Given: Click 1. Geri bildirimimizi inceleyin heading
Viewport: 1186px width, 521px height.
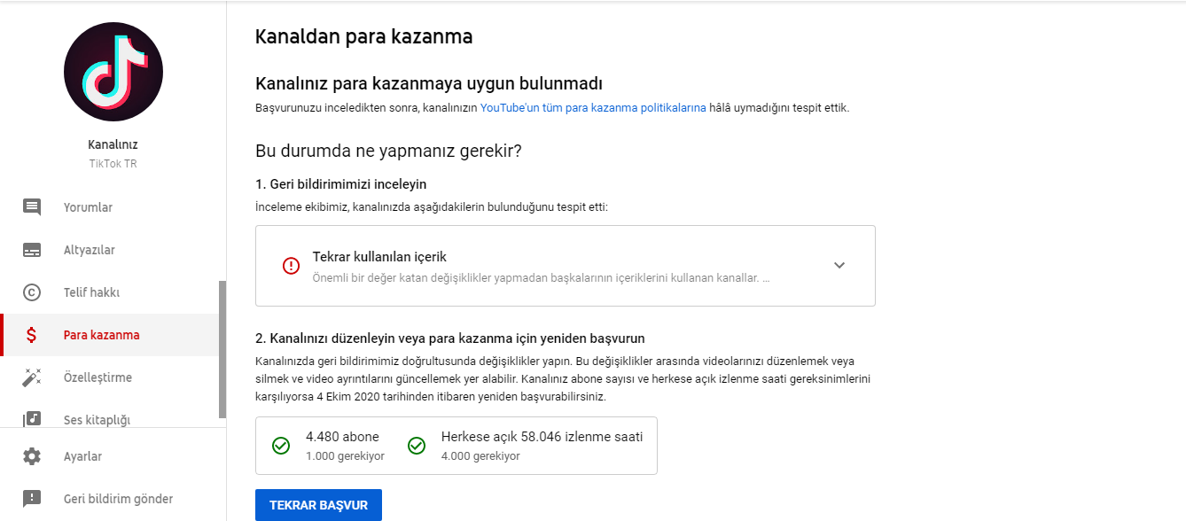Looking at the screenshot, I should (x=341, y=184).
